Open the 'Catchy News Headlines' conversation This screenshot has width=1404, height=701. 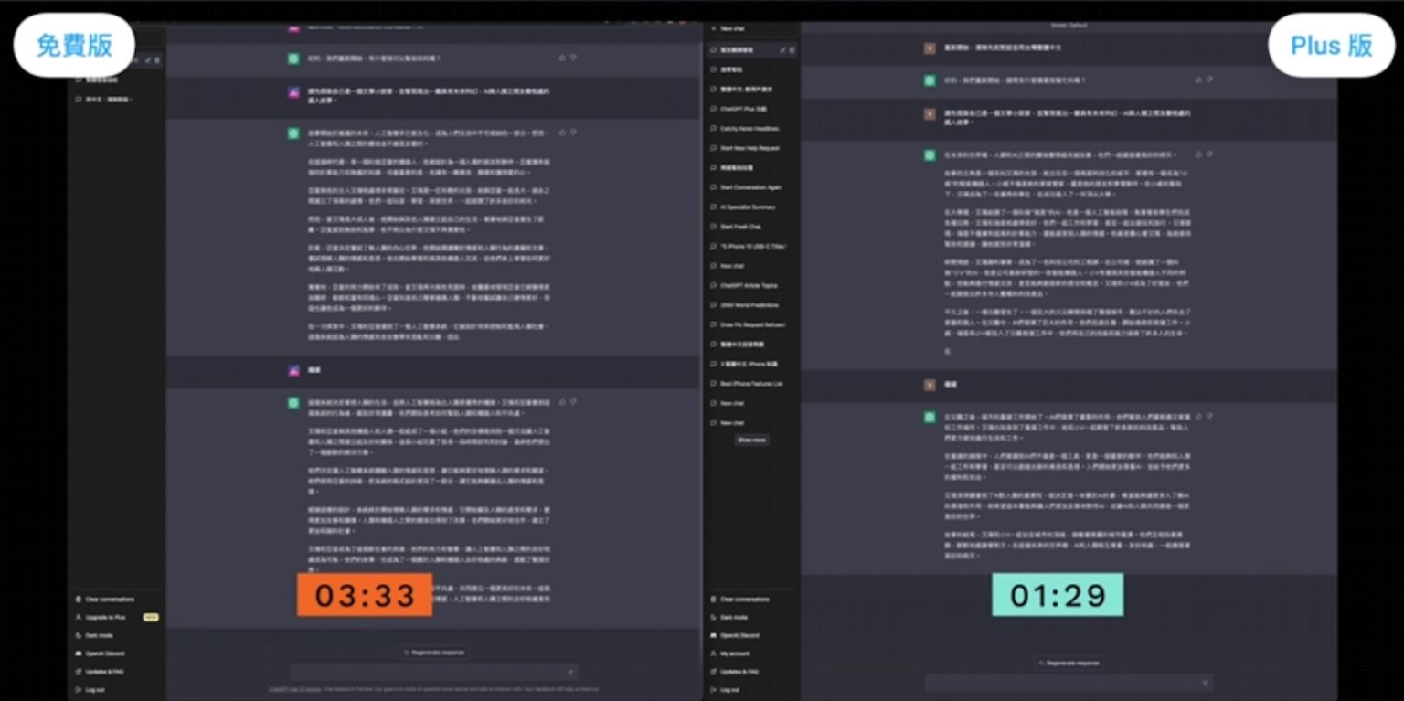(750, 129)
